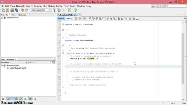The width and height of the screenshot is (187, 105).
Task: Build the project with the hammer icon
Action: tap(54, 10)
